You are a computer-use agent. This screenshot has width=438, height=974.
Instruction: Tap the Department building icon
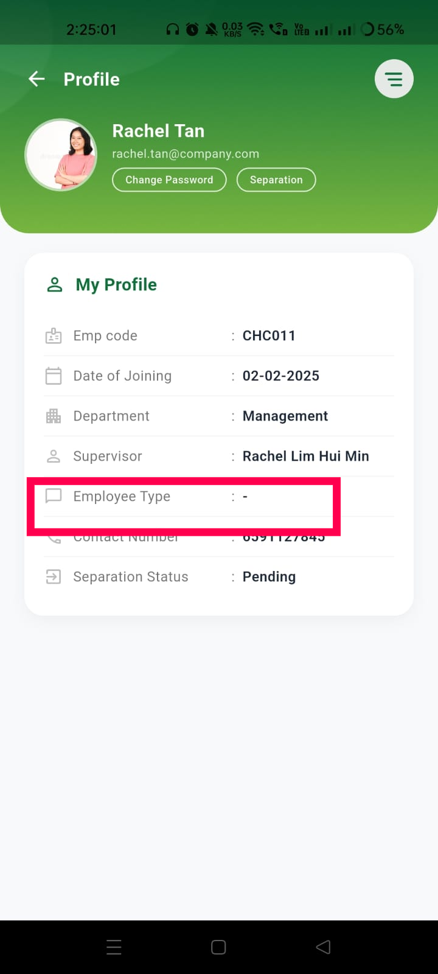(54, 416)
